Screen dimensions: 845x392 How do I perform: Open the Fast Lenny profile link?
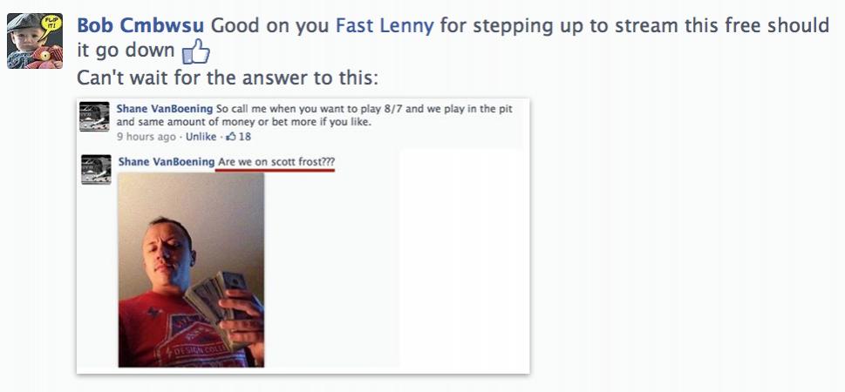pyautogui.click(x=385, y=25)
